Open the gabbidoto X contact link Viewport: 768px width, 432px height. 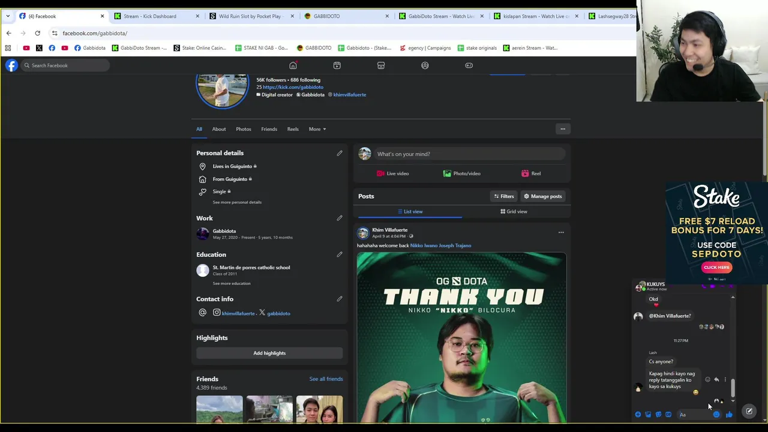pos(278,313)
